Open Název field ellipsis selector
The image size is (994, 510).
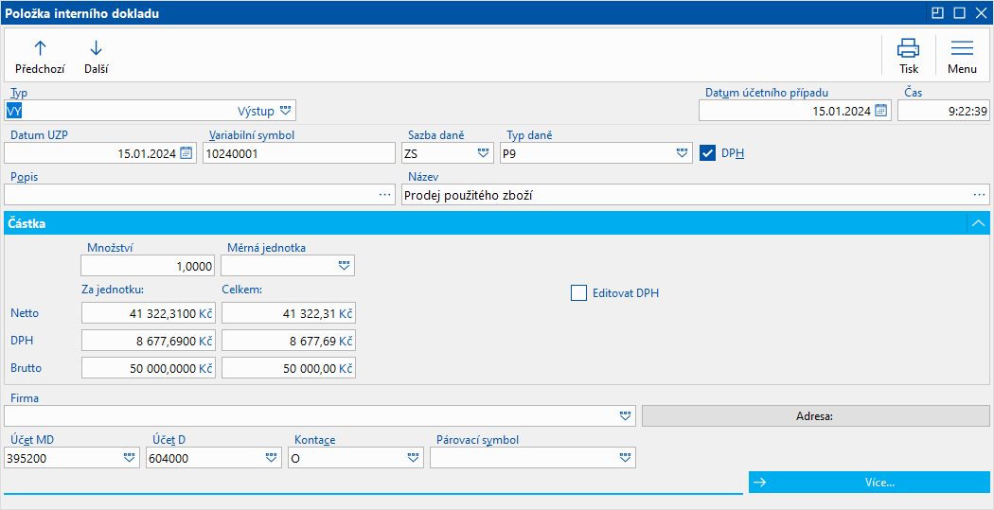(x=980, y=195)
